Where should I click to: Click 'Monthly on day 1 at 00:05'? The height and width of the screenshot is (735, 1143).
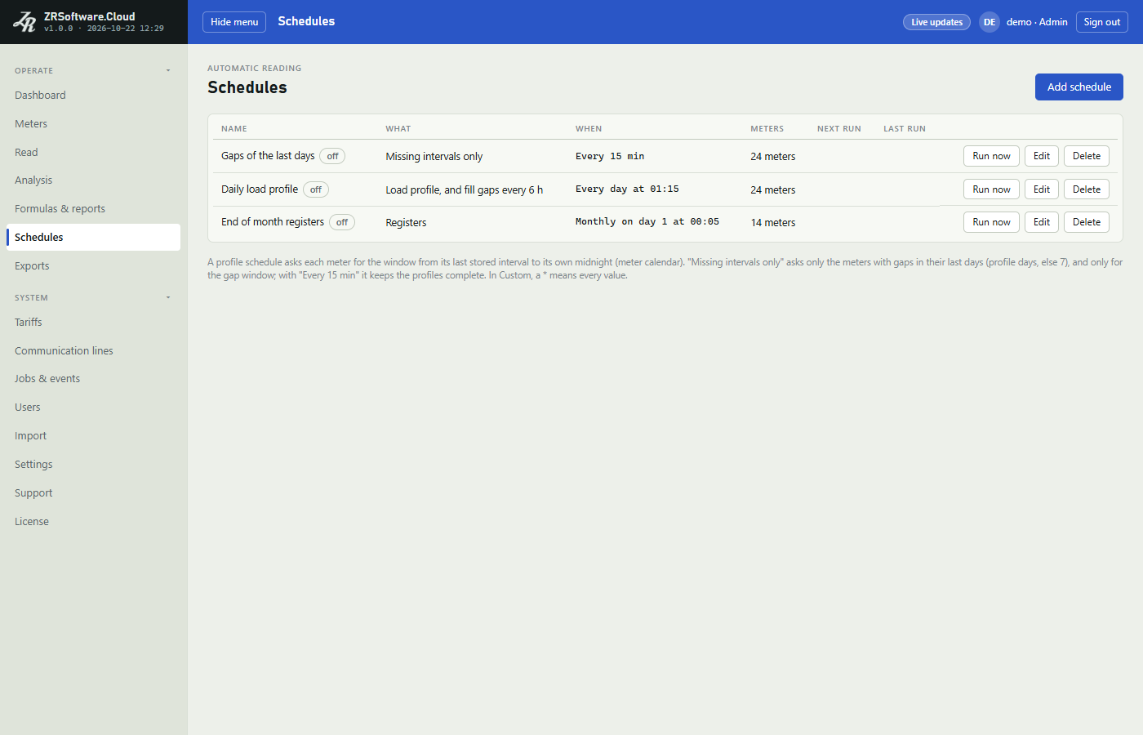pos(647,221)
